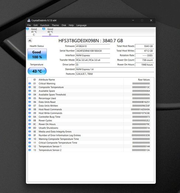This screenshot has width=180, height=193.
Task: Open the Disk menu
Action: 64,25
